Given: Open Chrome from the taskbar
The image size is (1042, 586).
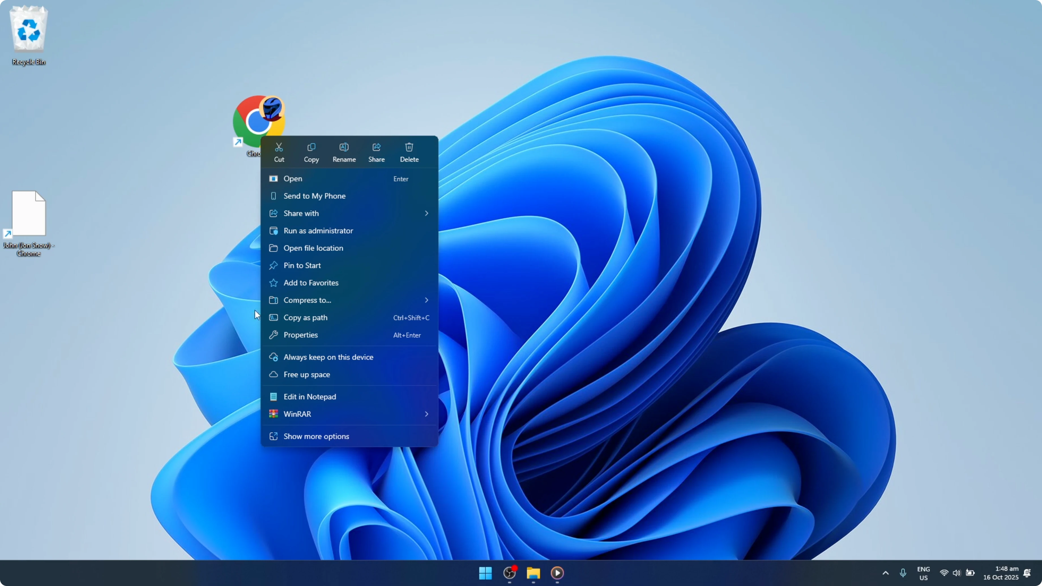Looking at the screenshot, I should (509, 574).
